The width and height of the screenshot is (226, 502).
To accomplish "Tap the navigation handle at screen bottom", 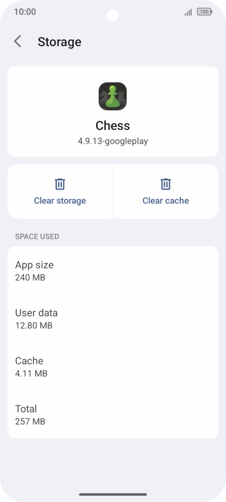I will [x=113, y=492].
